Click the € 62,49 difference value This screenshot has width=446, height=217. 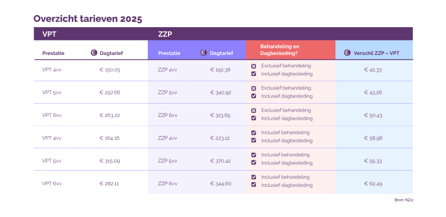[x=373, y=183]
